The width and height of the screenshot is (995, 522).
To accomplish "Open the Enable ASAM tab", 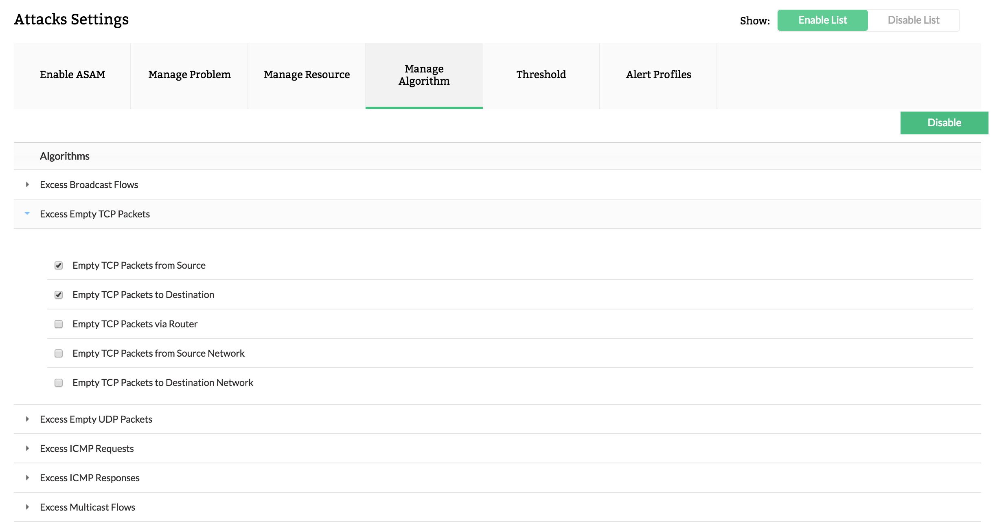I will [x=72, y=75].
